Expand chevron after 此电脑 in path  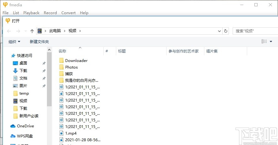click(x=65, y=31)
